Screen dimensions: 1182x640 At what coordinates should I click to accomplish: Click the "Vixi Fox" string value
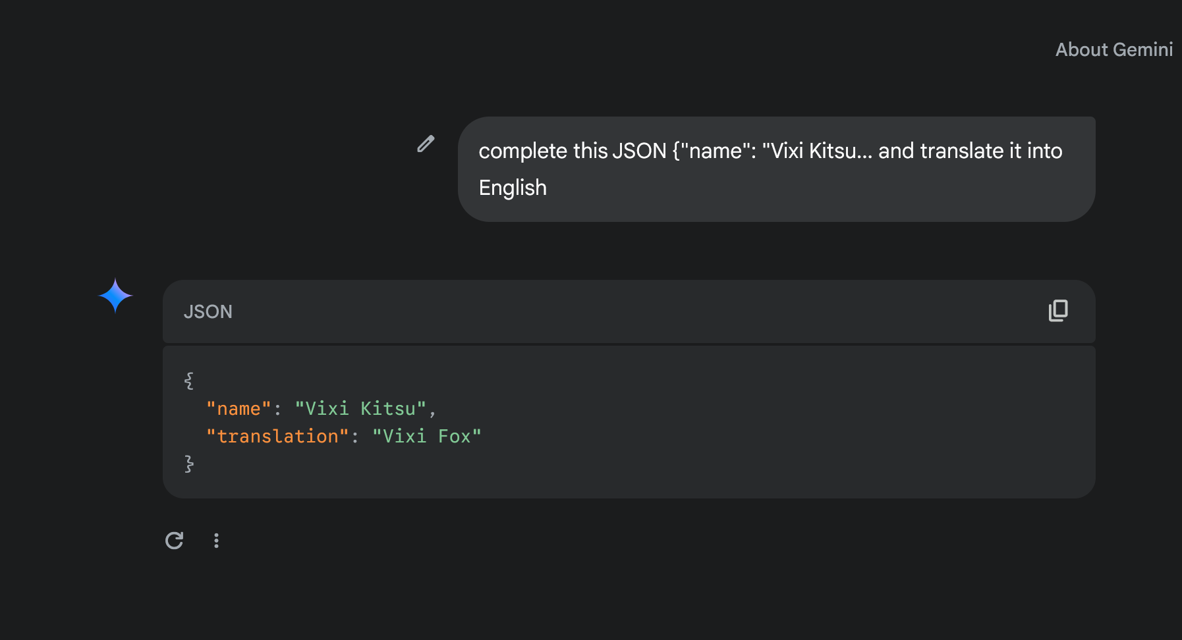click(x=427, y=437)
